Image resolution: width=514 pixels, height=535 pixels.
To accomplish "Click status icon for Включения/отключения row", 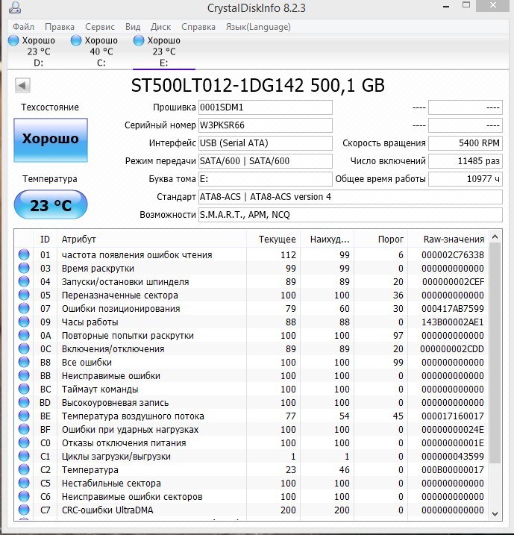I will (x=24, y=348).
